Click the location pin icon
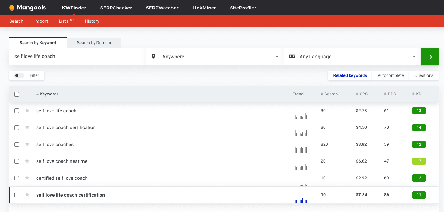444x212 pixels. (154, 56)
